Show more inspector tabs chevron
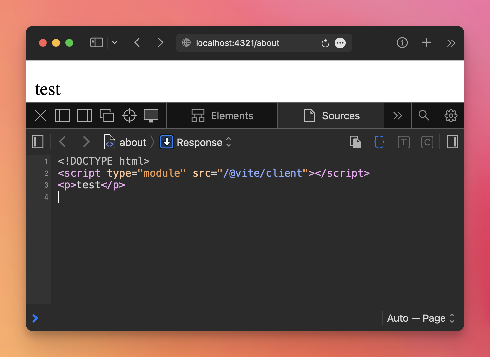Screen dimensions: 490x357 [x=398, y=116]
